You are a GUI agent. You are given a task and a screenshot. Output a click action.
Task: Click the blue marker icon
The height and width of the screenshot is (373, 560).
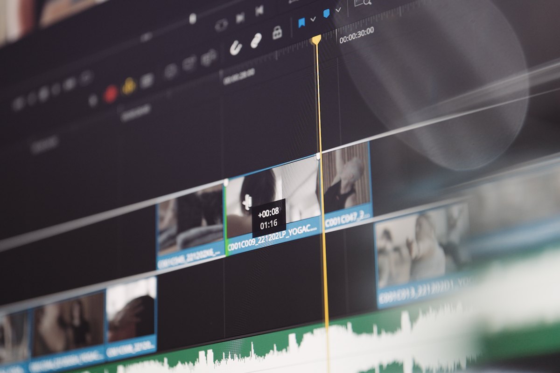[327, 13]
